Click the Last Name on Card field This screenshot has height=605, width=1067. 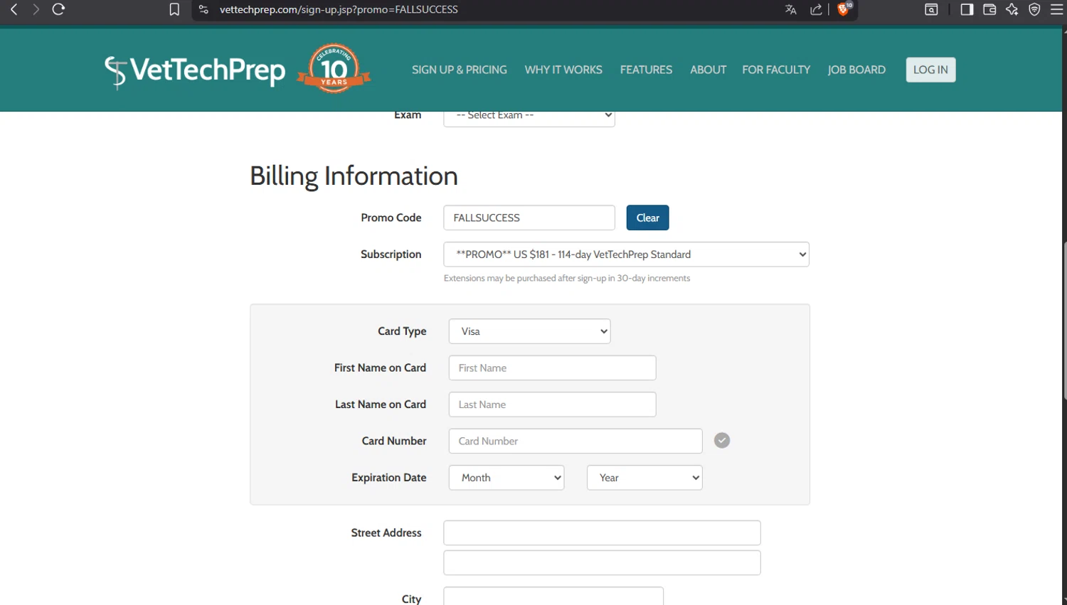pos(553,405)
